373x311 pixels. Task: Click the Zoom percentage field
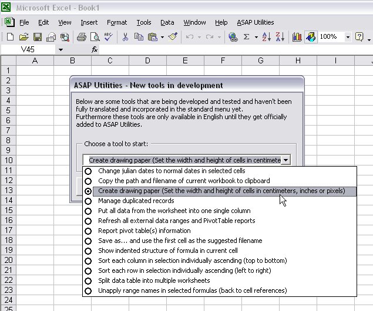(331, 37)
